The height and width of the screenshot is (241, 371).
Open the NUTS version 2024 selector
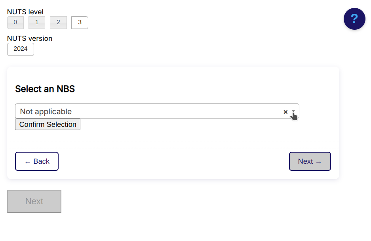pyautogui.click(x=20, y=49)
